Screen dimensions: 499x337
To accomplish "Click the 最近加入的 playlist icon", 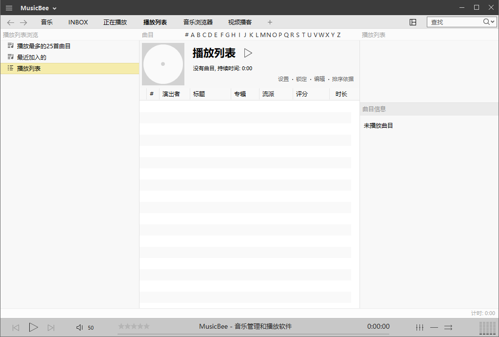I will [x=11, y=57].
